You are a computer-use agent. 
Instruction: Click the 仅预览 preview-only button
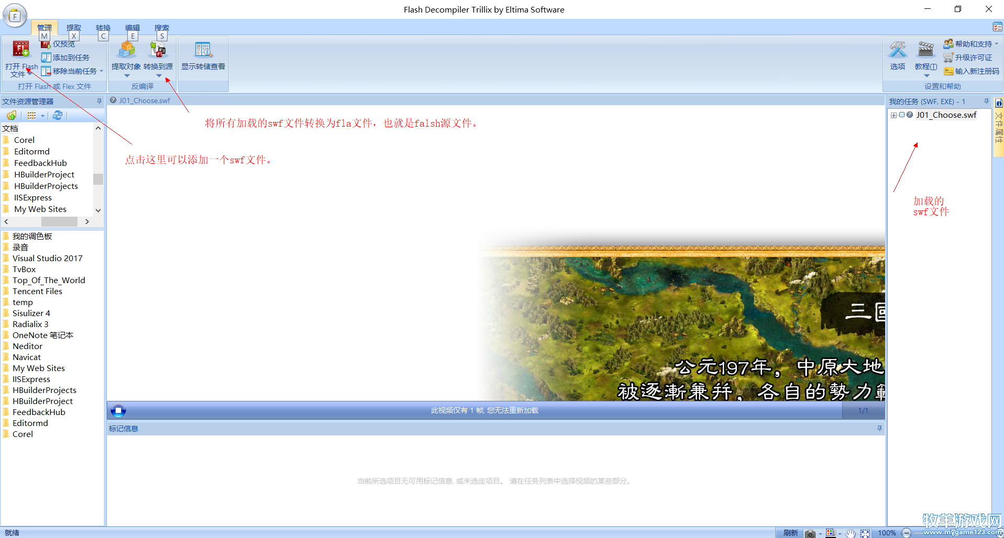[59, 44]
